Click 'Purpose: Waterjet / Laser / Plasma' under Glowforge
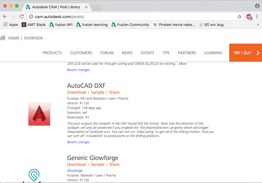The height and width of the screenshot is (183, 262). (91, 175)
